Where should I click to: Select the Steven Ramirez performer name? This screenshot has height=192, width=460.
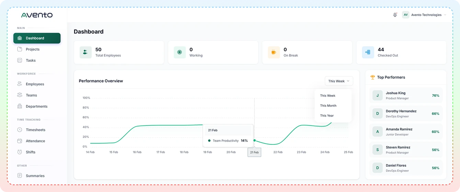tap(398, 147)
